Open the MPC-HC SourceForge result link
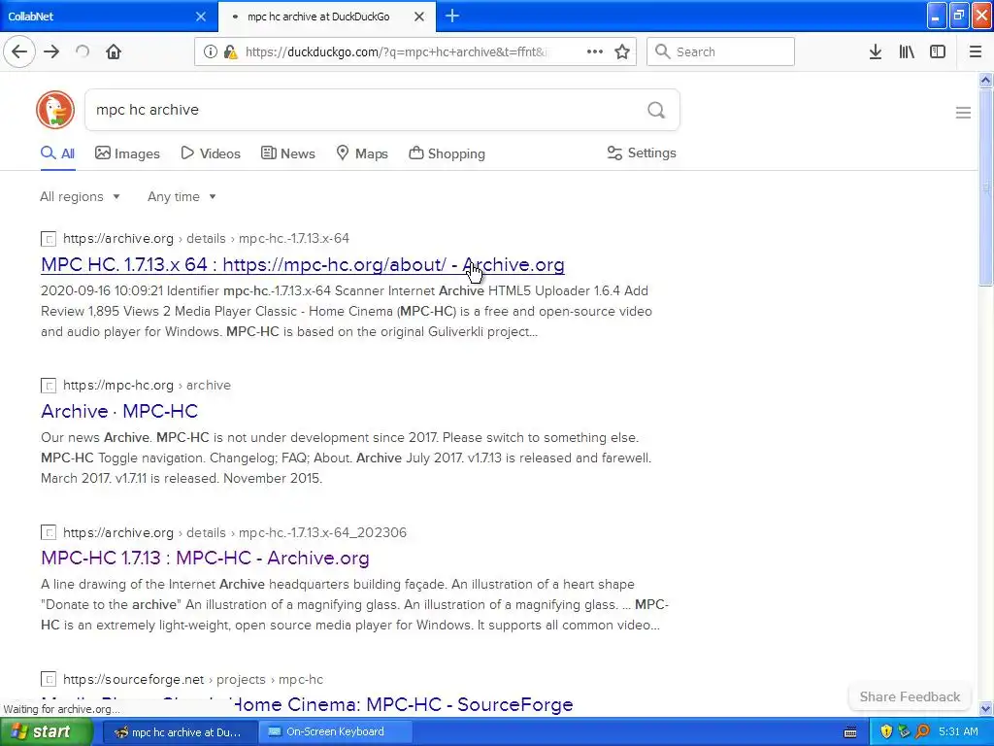The height and width of the screenshot is (746, 994). (x=307, y=705)
